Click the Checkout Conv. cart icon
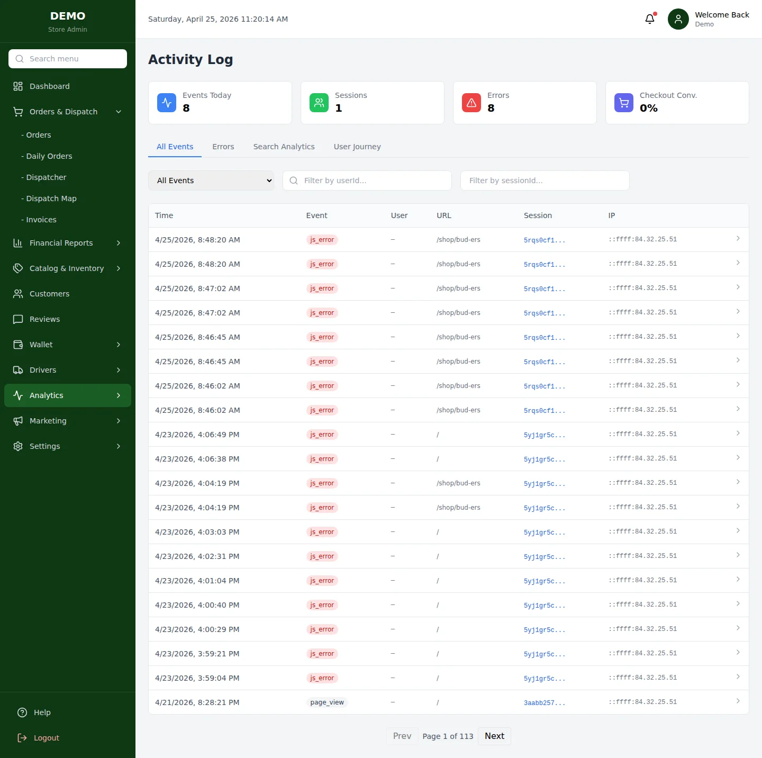 [623, 102]
